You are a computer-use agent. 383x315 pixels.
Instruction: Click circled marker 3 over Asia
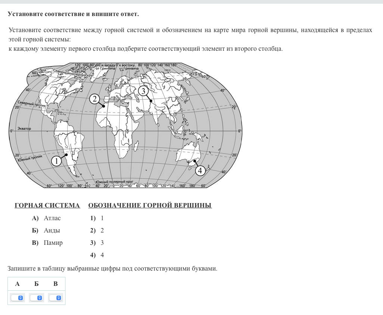(143, 91)
